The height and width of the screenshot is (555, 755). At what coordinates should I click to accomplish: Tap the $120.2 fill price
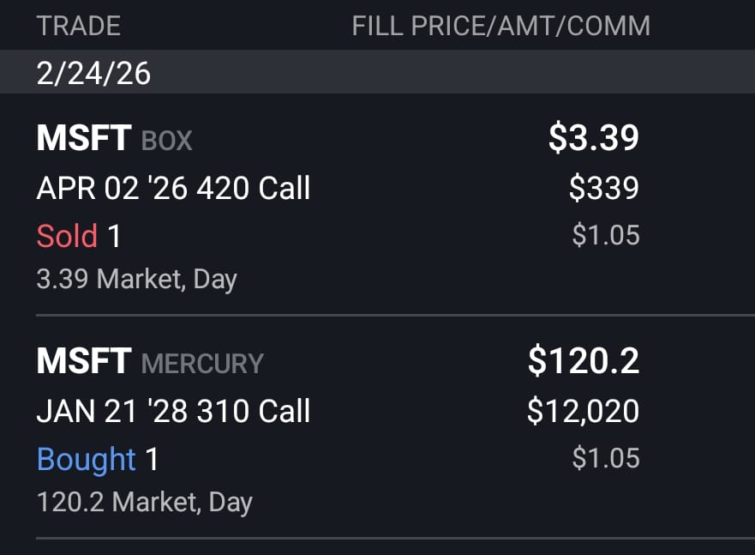tap(584, 361)
